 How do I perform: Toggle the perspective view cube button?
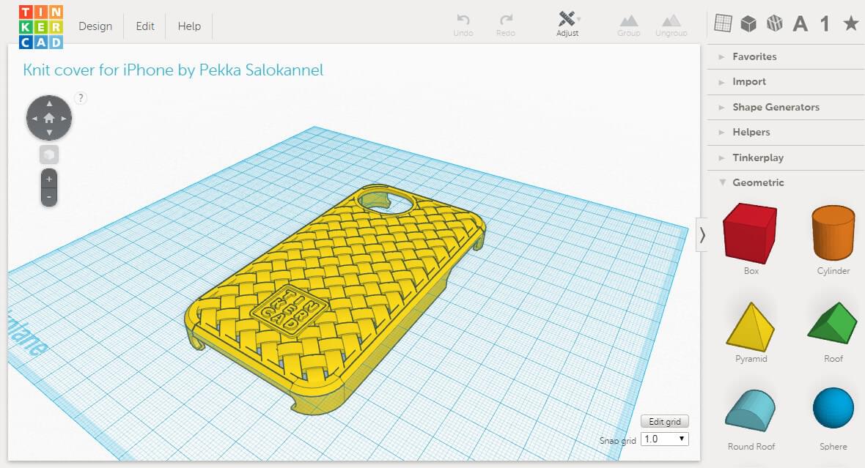pyautogui.click(x=49, y=155)
